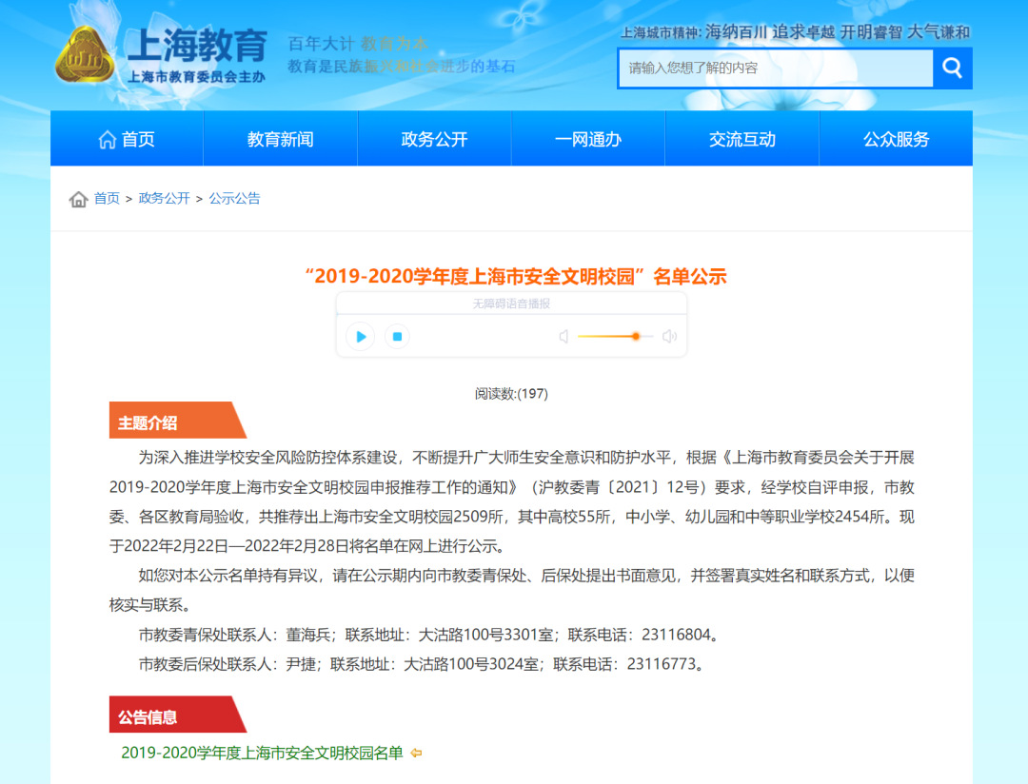Click the 公示公告 breadcrumb link
The height and width of the screenshot is (784, 1028).
pyautogui.click(x=234, y=199)
